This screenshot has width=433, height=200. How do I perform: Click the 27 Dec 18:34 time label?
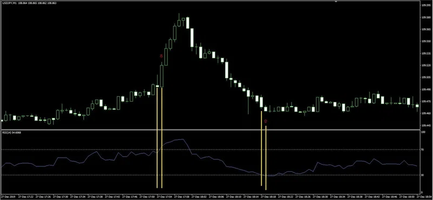337,197
